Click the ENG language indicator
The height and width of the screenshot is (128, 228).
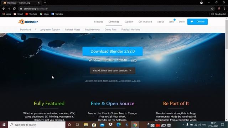click(204, 125)
